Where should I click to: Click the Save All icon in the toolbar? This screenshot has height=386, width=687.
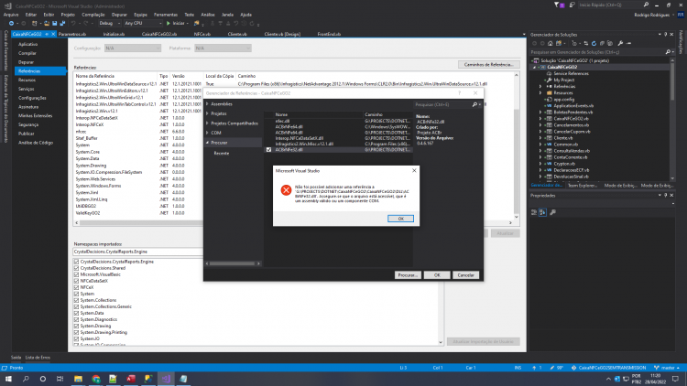(62, 23)
